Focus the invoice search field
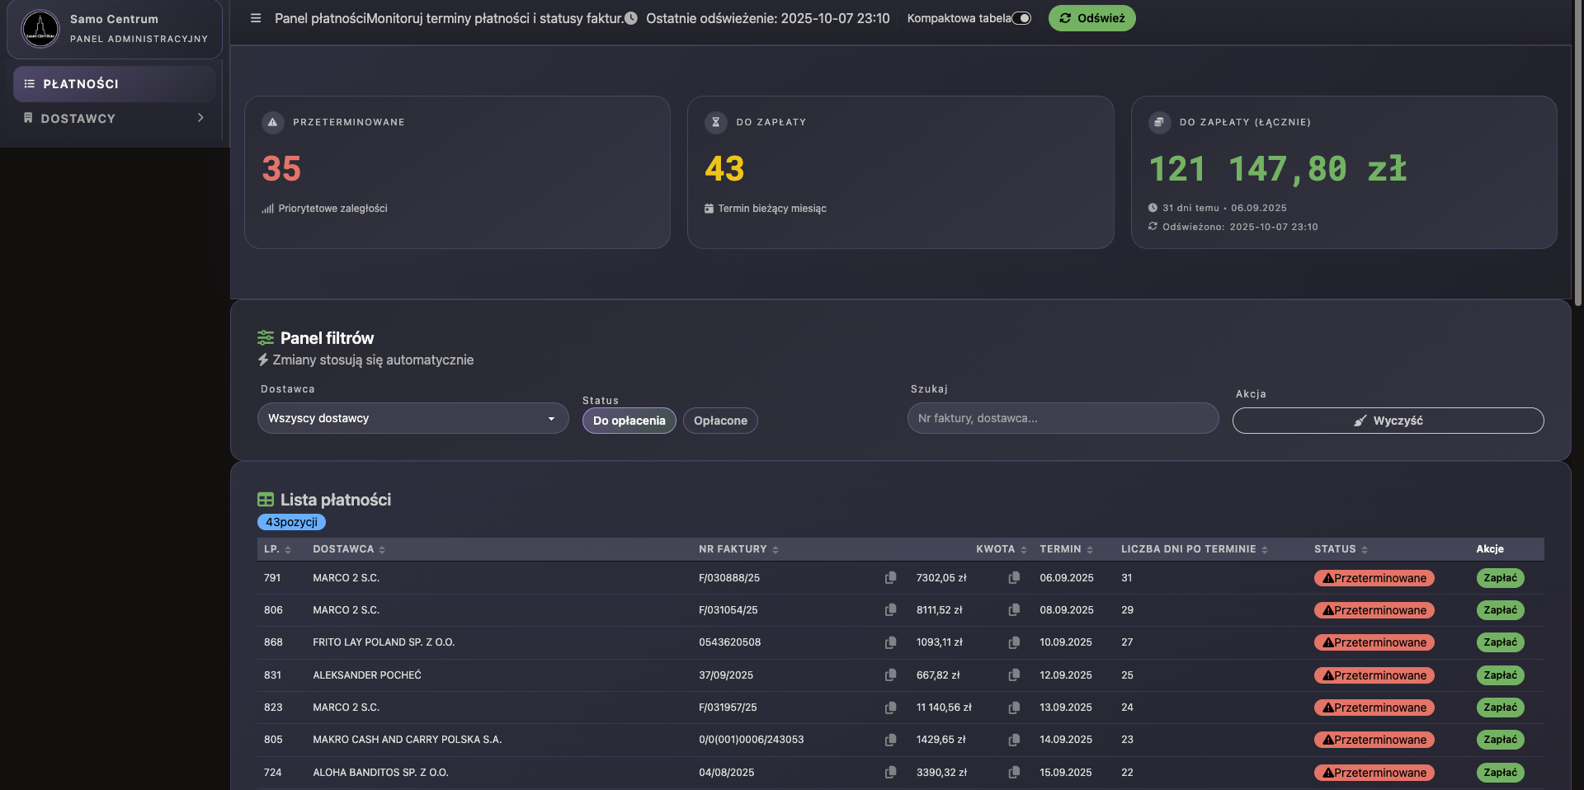Viewport: 1584px width, 790px height. (x=1063, y=418)
